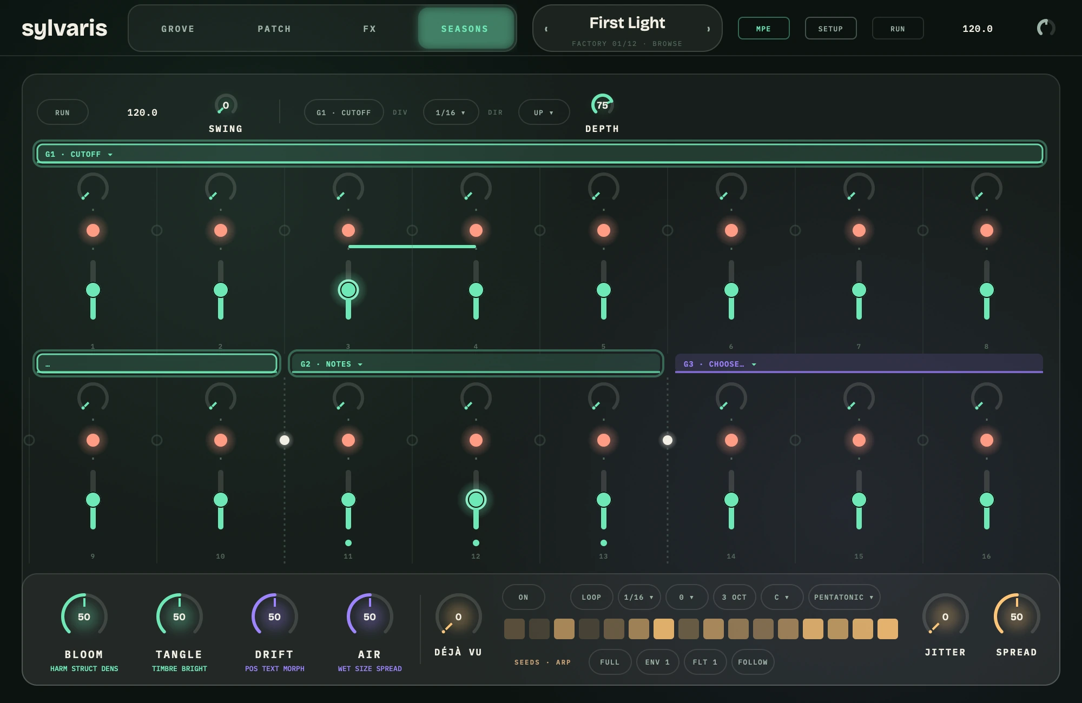
Task: Click the step 3 value slider handle
Action: pos(348,290)
